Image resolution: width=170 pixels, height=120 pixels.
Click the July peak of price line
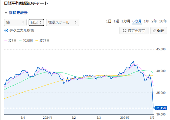133,61
